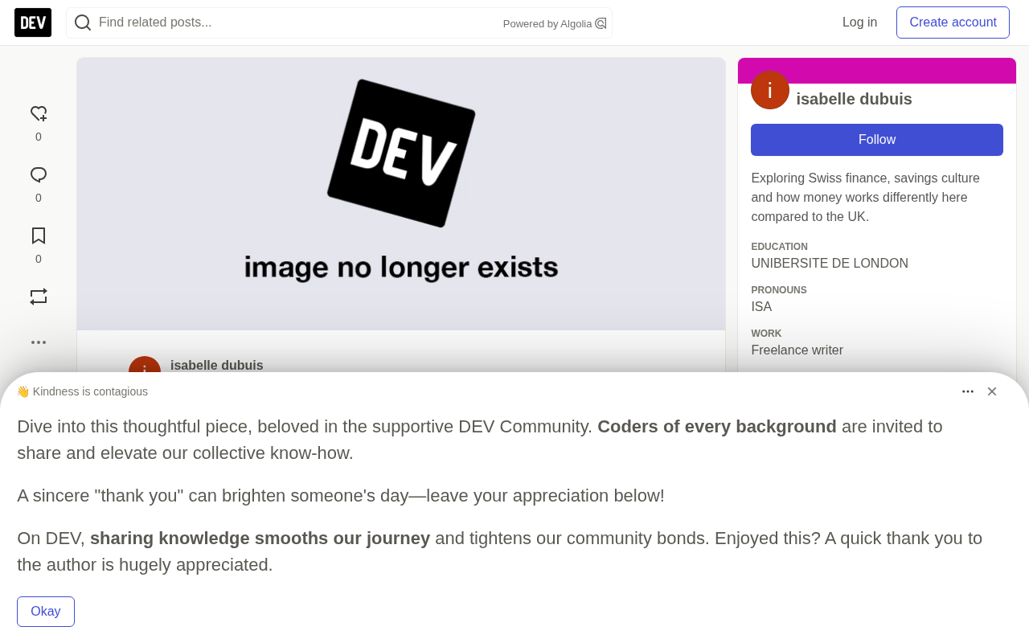Focus the Find related posts search field

(339, 23)
